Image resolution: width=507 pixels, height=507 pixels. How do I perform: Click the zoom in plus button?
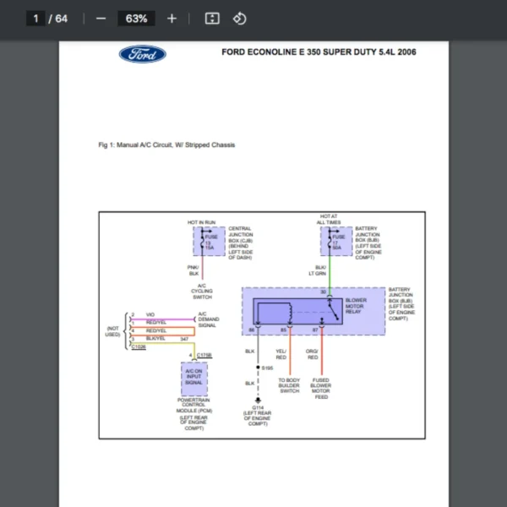click(x=172, y=19)
